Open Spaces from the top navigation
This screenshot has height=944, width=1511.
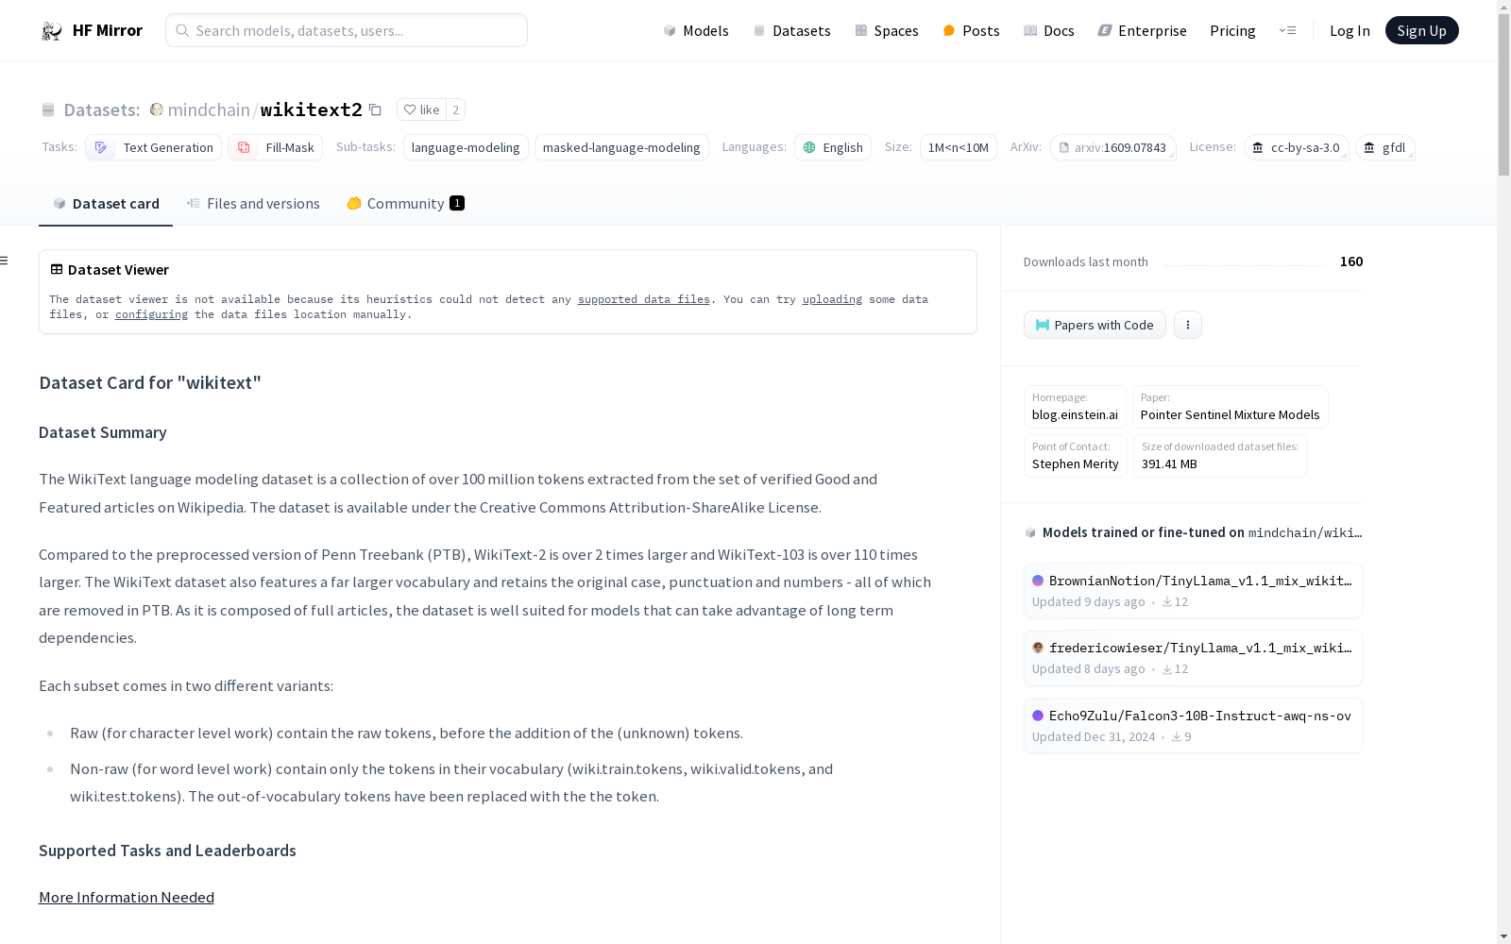coord(886,30)
